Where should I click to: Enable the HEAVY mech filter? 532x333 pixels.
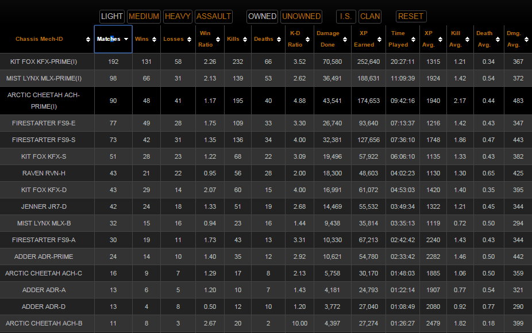point(178,16)
